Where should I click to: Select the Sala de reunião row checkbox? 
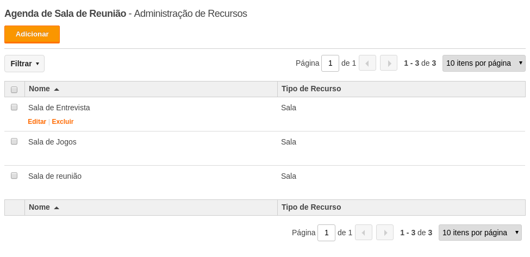click(14, 175)
